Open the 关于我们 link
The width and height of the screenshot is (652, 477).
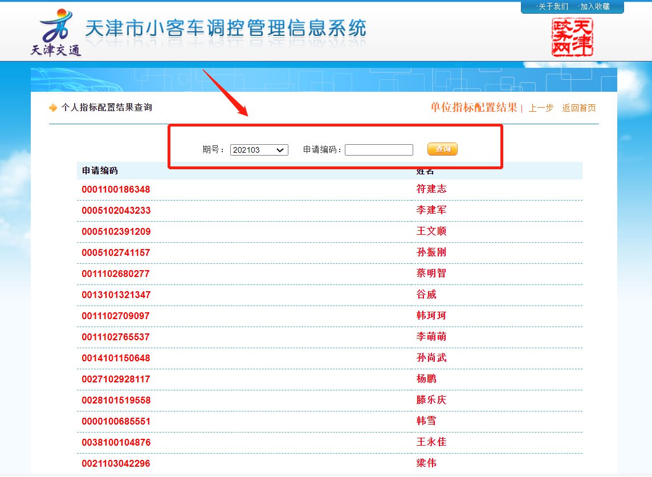tap(552, 7)
